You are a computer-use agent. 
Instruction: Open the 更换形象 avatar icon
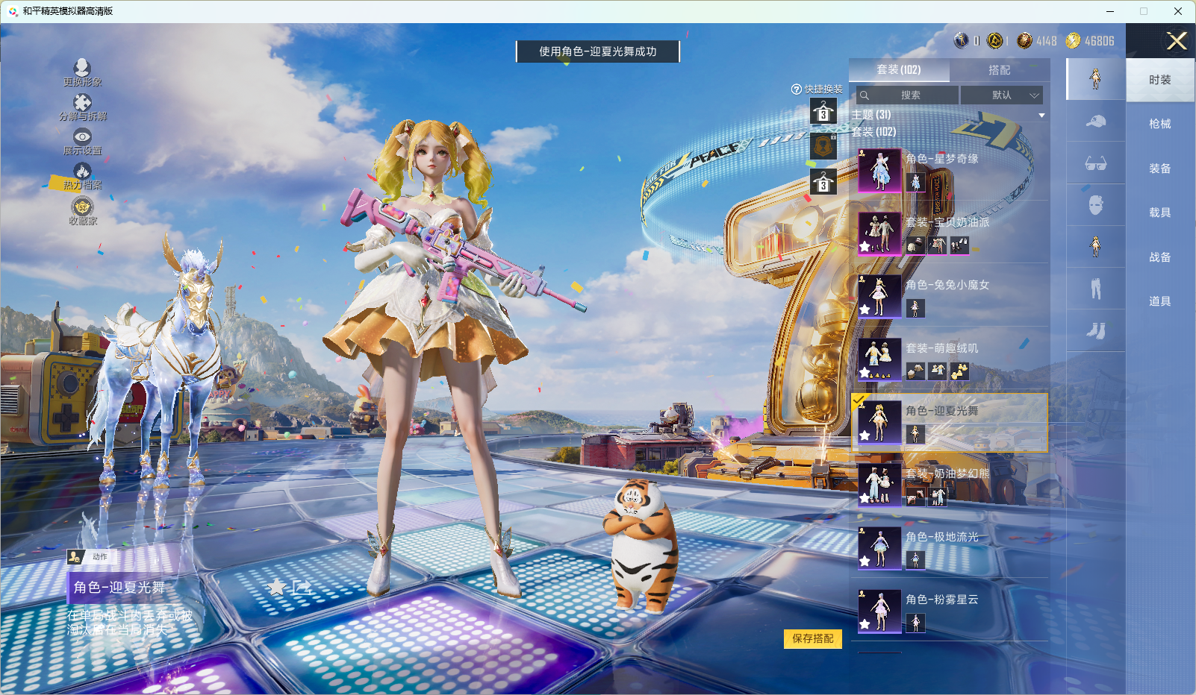tap(82, 67)
